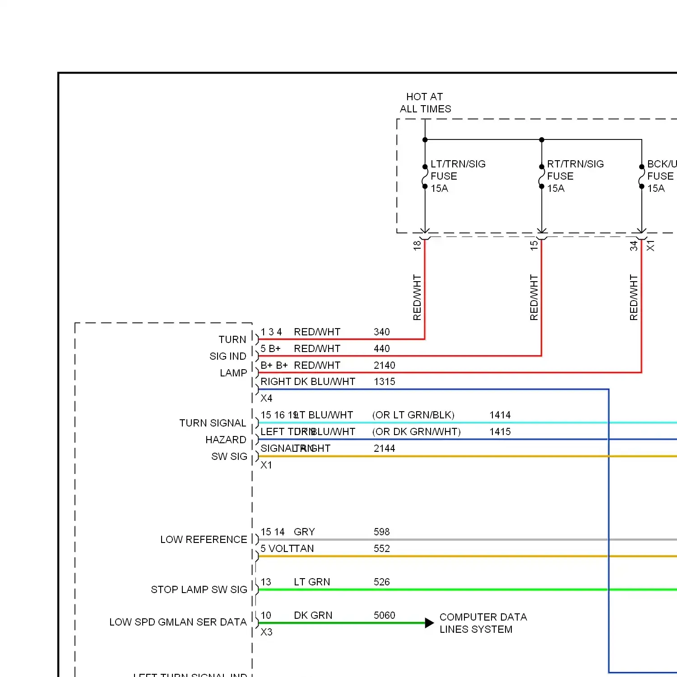Click the arrowhead pointing to Computer Data Lines
Image resolution: width=677 pixels, height=677 pixels.
pos(430,623)
